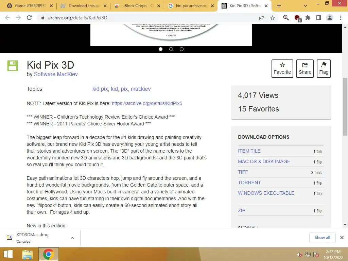This screenshot has width=348, height=261.
Task: Click the muted volume tray icon
Action: coord(299,255)
